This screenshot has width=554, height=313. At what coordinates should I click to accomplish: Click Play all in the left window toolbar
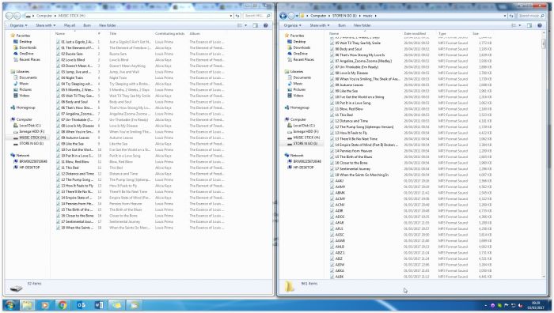[70, 25]
